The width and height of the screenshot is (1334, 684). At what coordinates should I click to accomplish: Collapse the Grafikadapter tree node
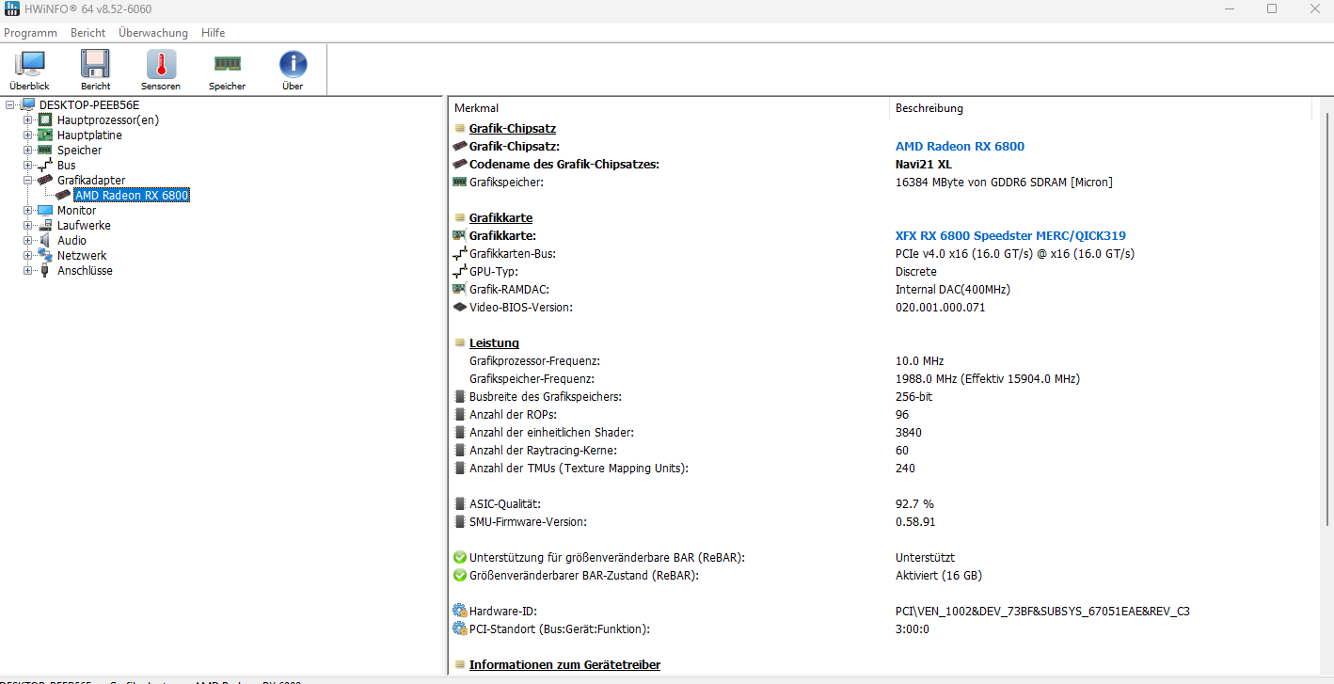click(x=28, y=180)
